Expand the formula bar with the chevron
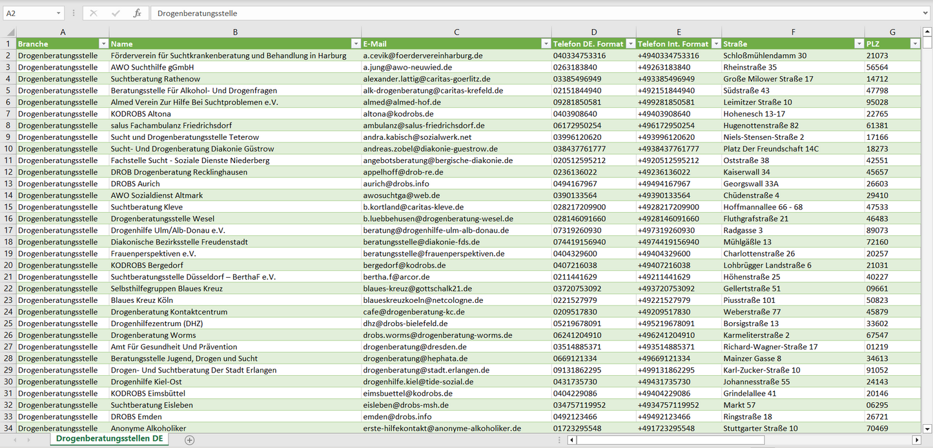 point(926,13)
